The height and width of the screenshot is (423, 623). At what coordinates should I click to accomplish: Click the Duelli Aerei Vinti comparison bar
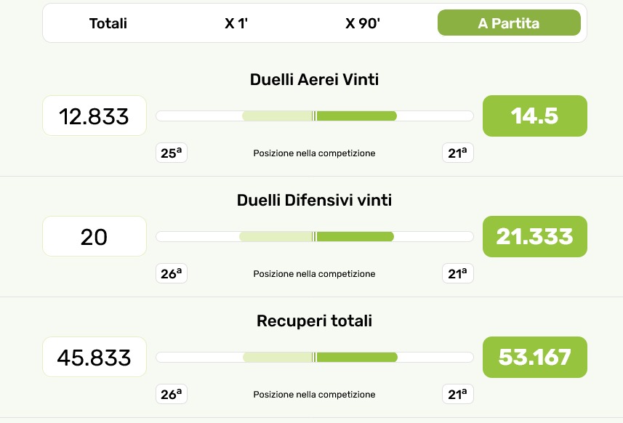coord(314,116)
